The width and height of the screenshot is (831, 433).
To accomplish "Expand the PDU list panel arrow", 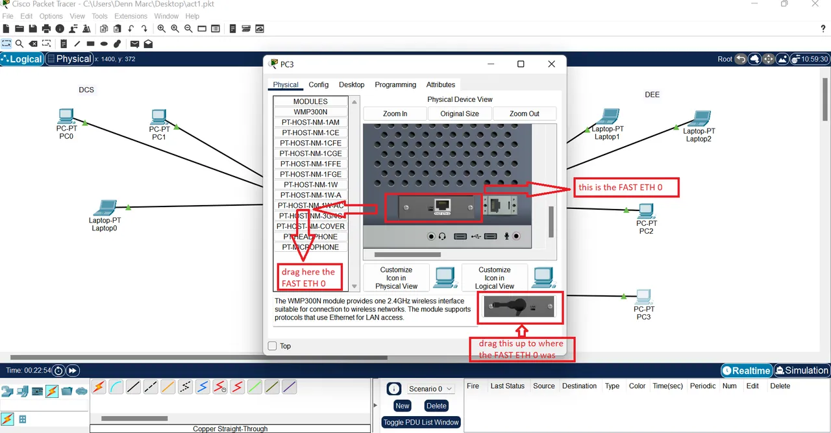I will coord(375,405).
